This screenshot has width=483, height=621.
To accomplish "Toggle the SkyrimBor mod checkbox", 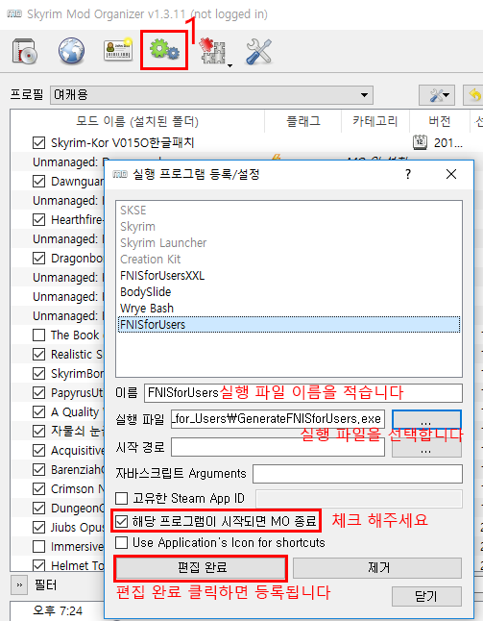I will click(x=38, y=374).
